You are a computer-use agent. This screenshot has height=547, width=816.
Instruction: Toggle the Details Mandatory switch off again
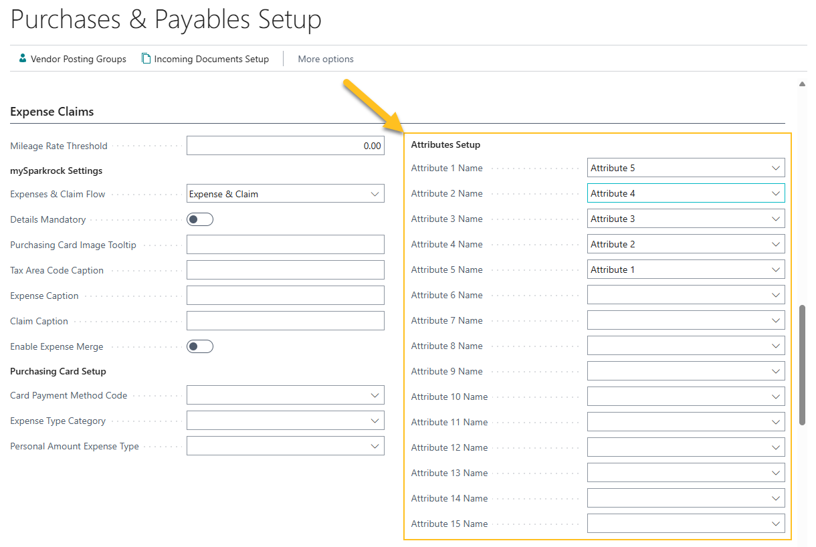click(x=199, y=219)
